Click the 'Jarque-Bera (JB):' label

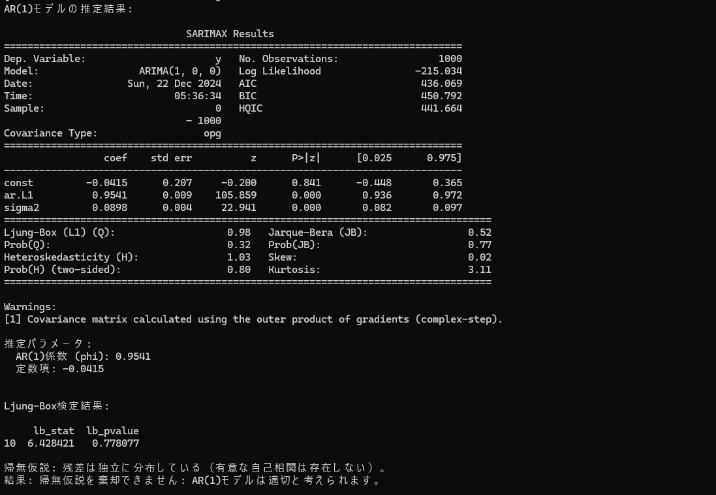coord(318,232)
